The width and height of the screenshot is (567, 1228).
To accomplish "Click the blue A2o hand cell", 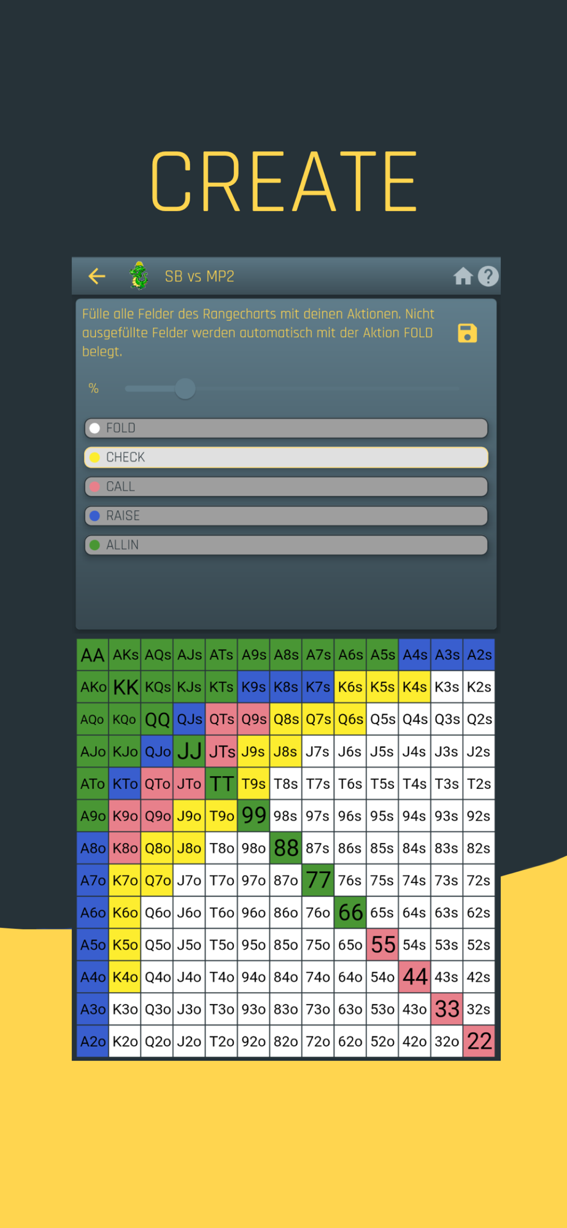I will 93,1041.
